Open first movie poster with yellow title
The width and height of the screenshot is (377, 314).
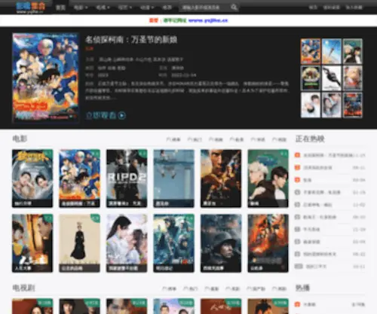[x=32, y=178]
